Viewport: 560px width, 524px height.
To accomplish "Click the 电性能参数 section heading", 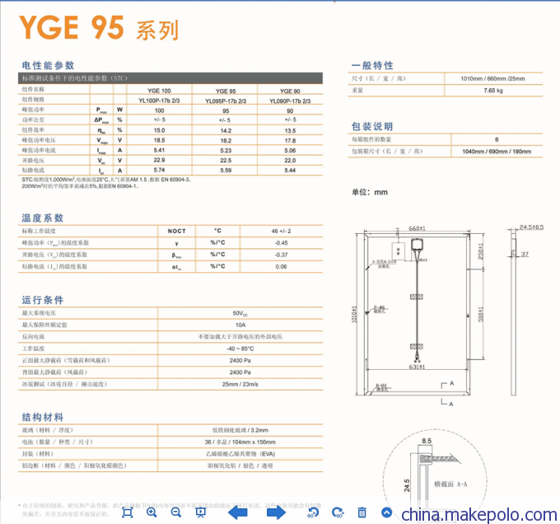I will click(48, 64).
